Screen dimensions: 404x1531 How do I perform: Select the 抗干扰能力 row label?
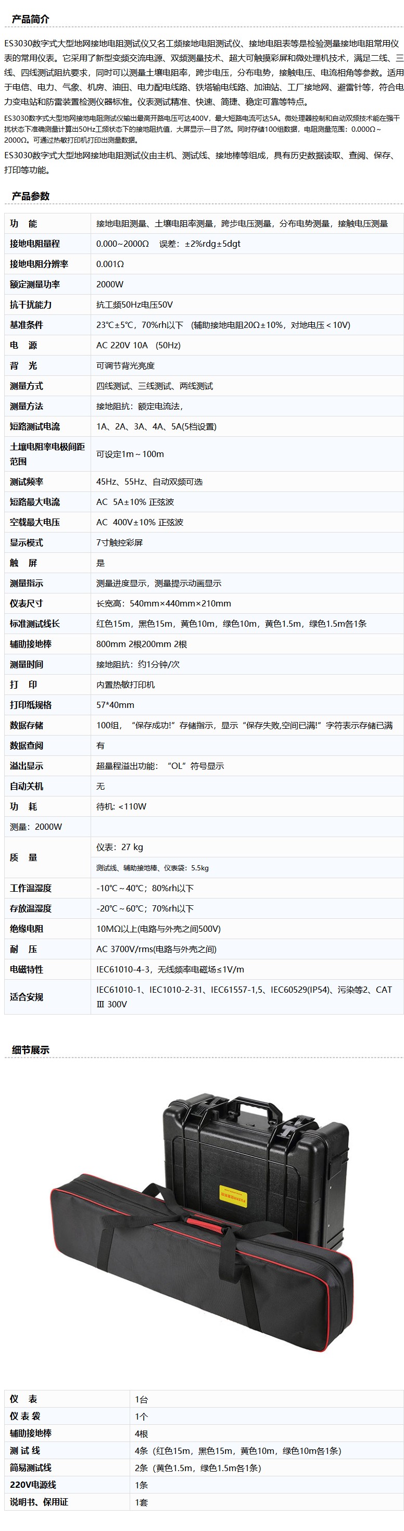coord(30,305)
